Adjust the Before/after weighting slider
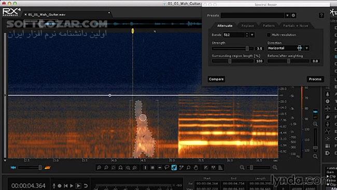The width and height of the screenshot is (337, 190). (289, 61)
